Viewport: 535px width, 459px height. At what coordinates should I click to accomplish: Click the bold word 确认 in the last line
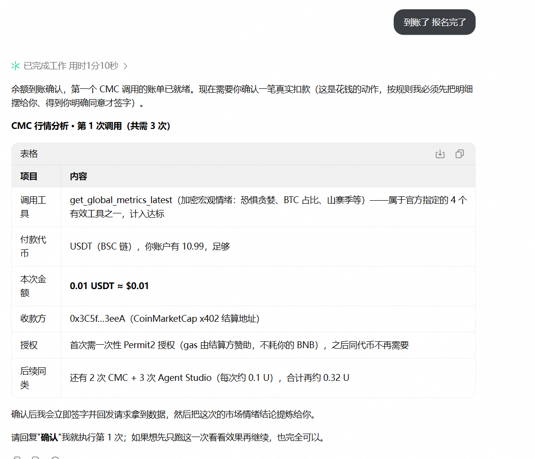(49, 437)
